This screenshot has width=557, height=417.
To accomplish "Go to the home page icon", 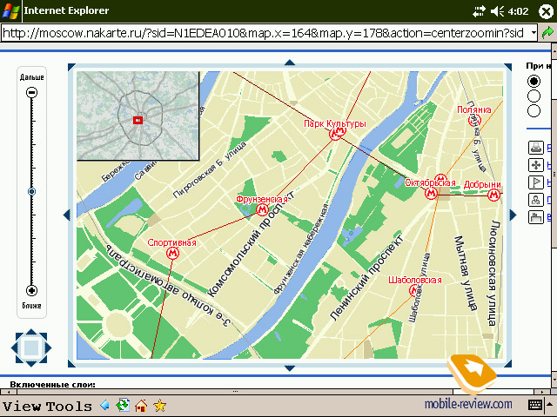I will 141,406.
